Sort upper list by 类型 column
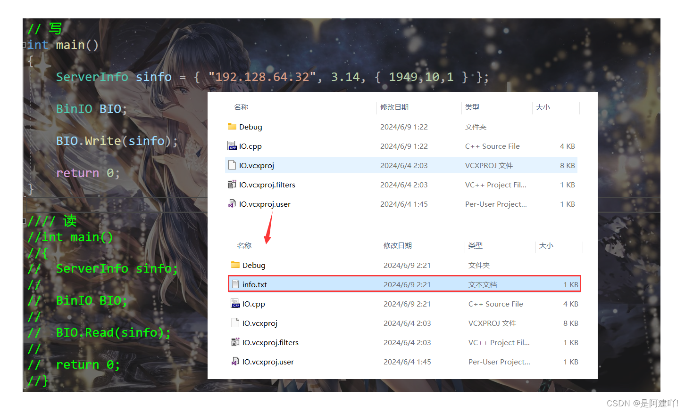 tap(472, 107)
